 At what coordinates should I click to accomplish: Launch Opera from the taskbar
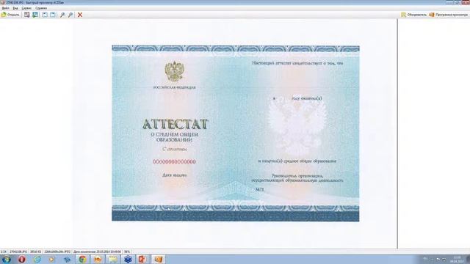[22, 259]
